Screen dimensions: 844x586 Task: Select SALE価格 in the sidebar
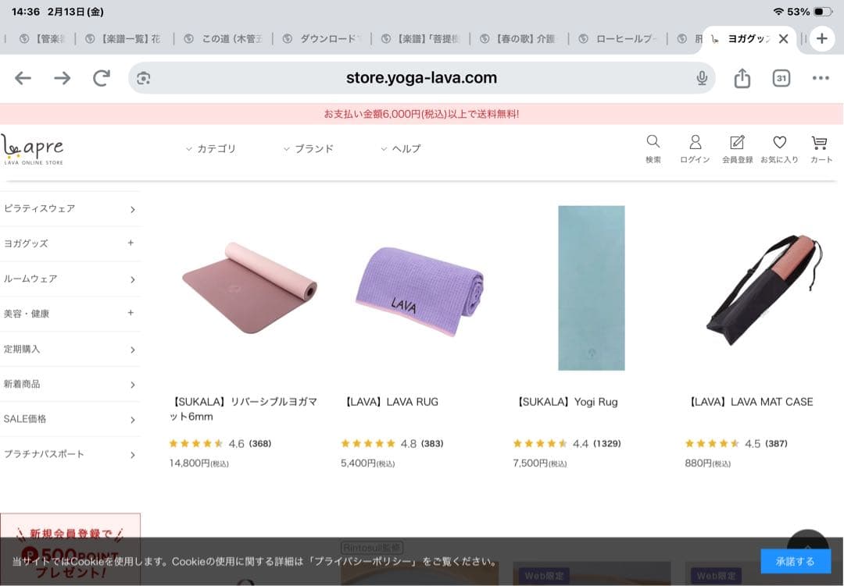click(47, 419)
